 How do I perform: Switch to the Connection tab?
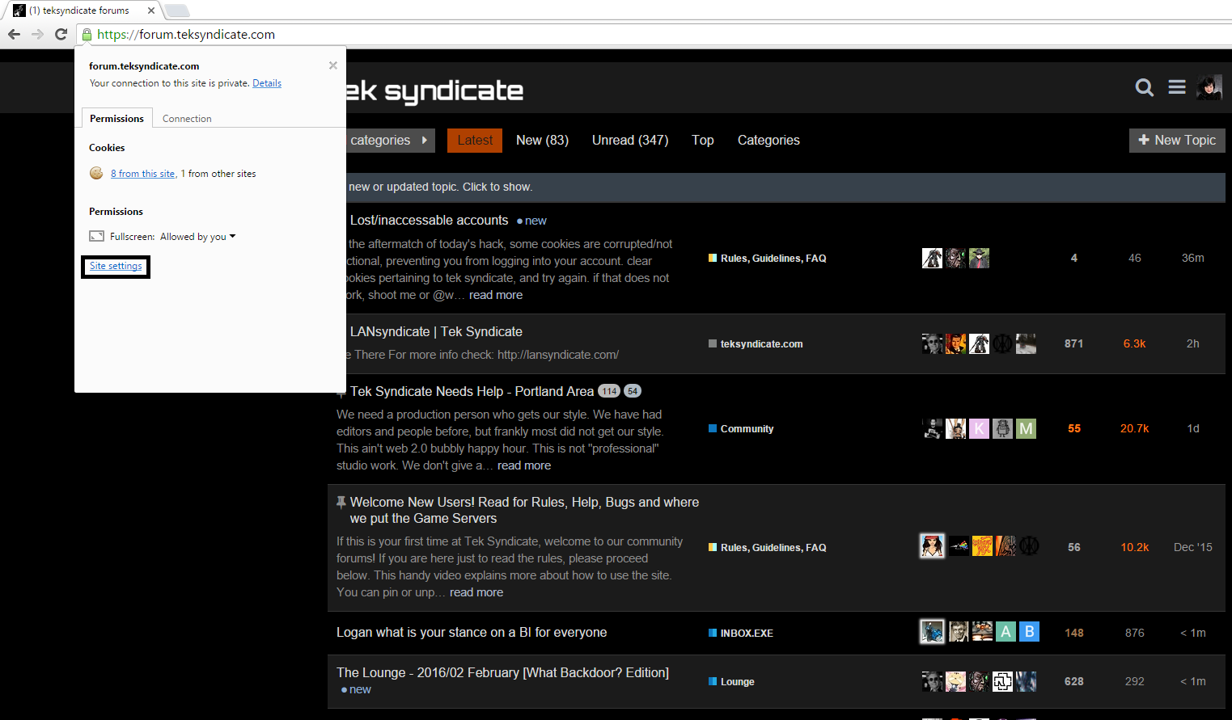click(x=187, y=119)
